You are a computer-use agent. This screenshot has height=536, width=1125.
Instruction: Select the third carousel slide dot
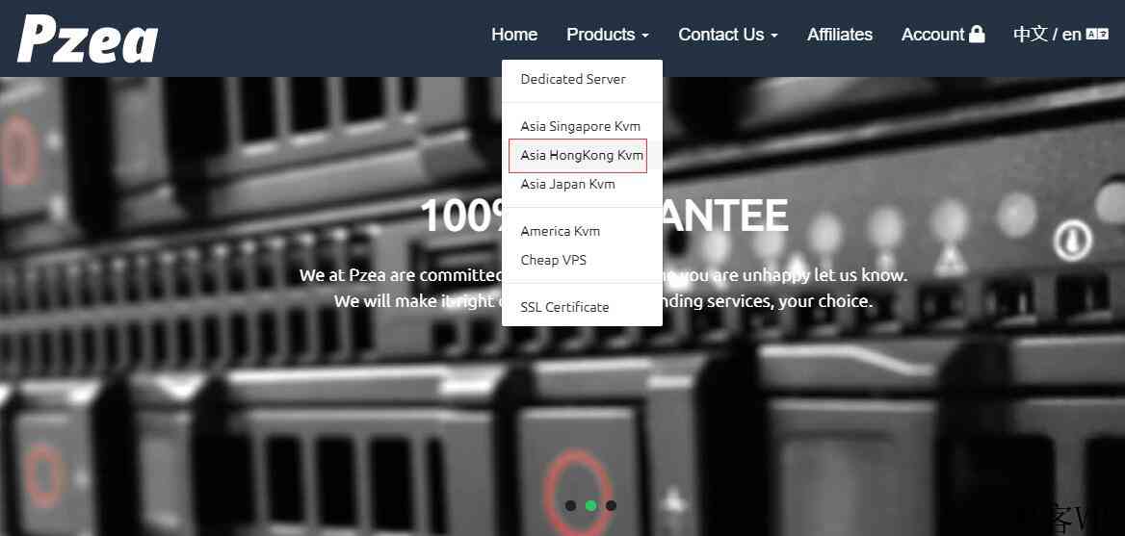(x=612, y=506)
